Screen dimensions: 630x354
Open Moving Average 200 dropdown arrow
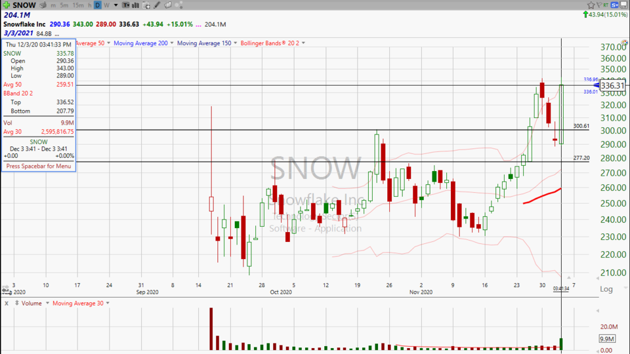coord(171,43)
